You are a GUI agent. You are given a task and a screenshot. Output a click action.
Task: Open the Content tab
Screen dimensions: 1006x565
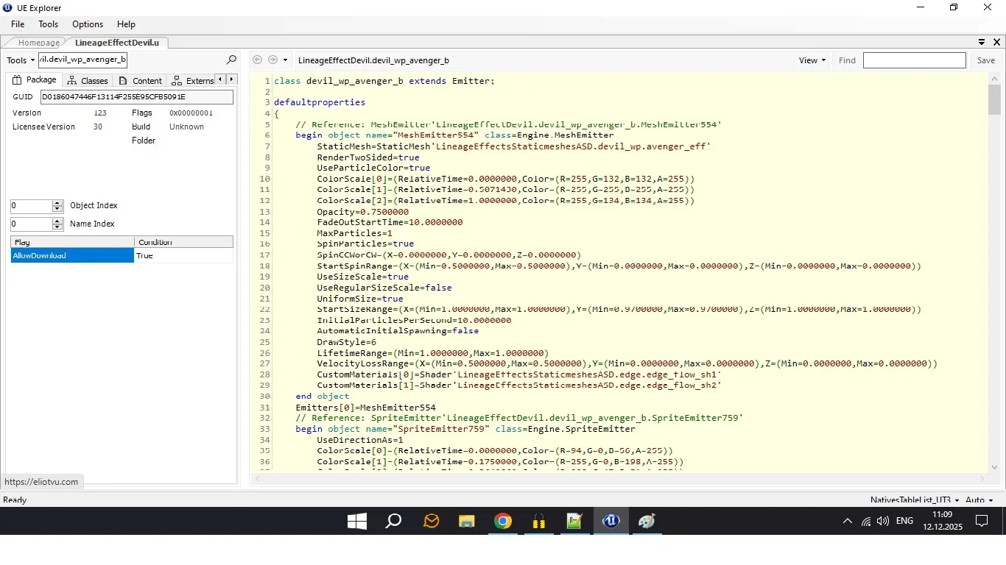pyautogui.click(x=140, y=80)
